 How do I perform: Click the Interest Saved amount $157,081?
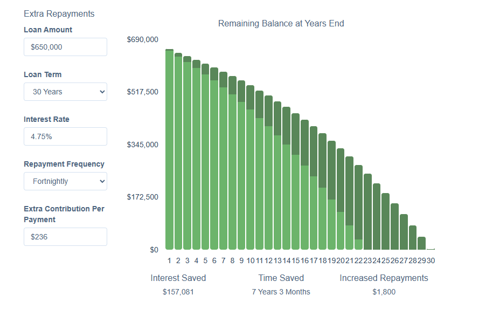(x=178, y=292)
